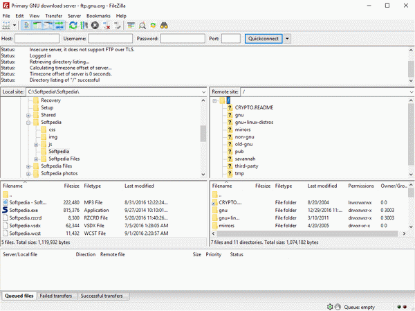The width and height of the screenshot is (415, 311).
Task: Open the File menu
Action: (6, 16)
